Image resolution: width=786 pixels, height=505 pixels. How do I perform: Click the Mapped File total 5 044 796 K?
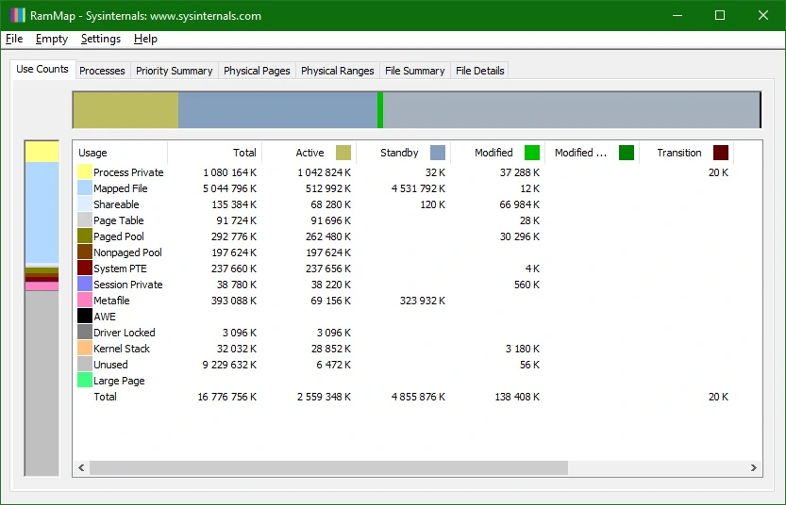(229, 188)
